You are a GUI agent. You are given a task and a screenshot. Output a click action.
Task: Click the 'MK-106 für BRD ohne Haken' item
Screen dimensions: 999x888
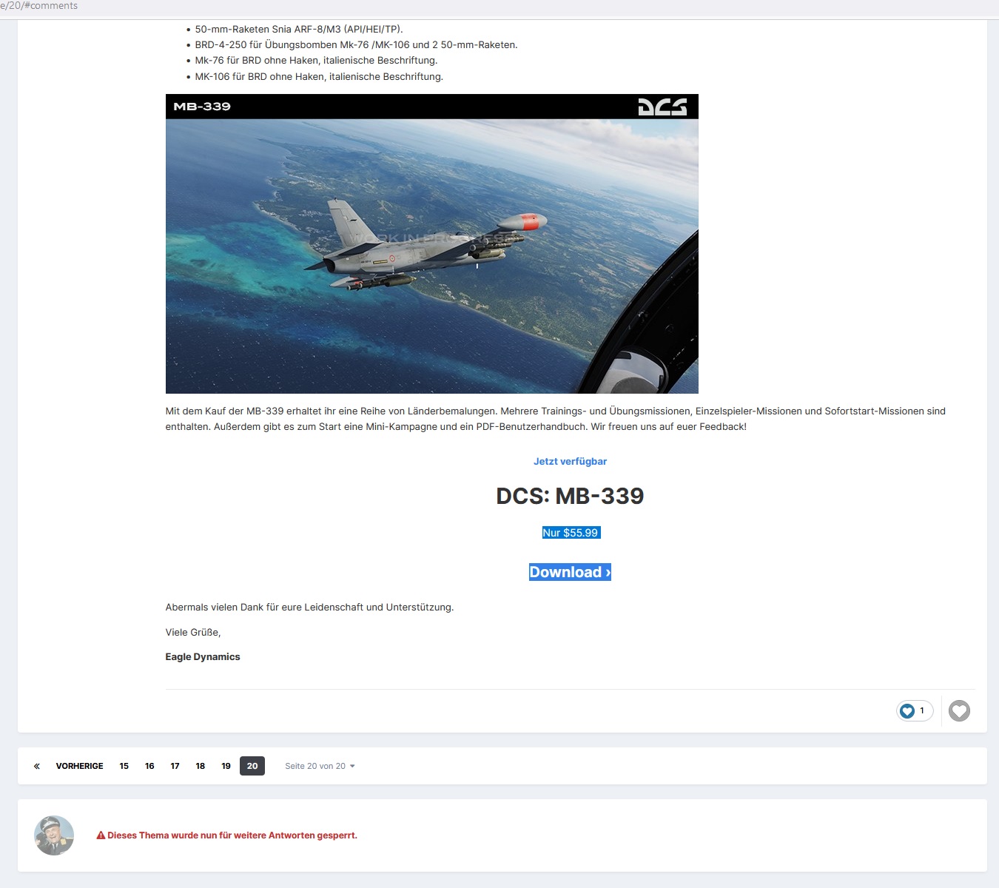[319, 77]
